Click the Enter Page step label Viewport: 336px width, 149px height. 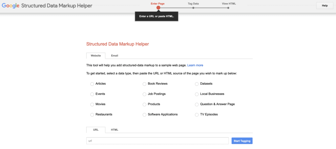158,4
